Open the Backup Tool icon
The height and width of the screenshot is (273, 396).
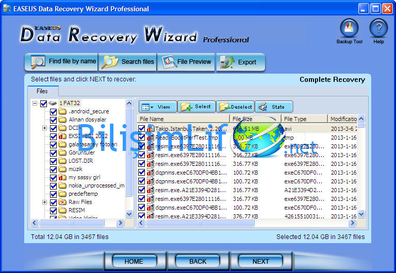[x=349, y=29]
